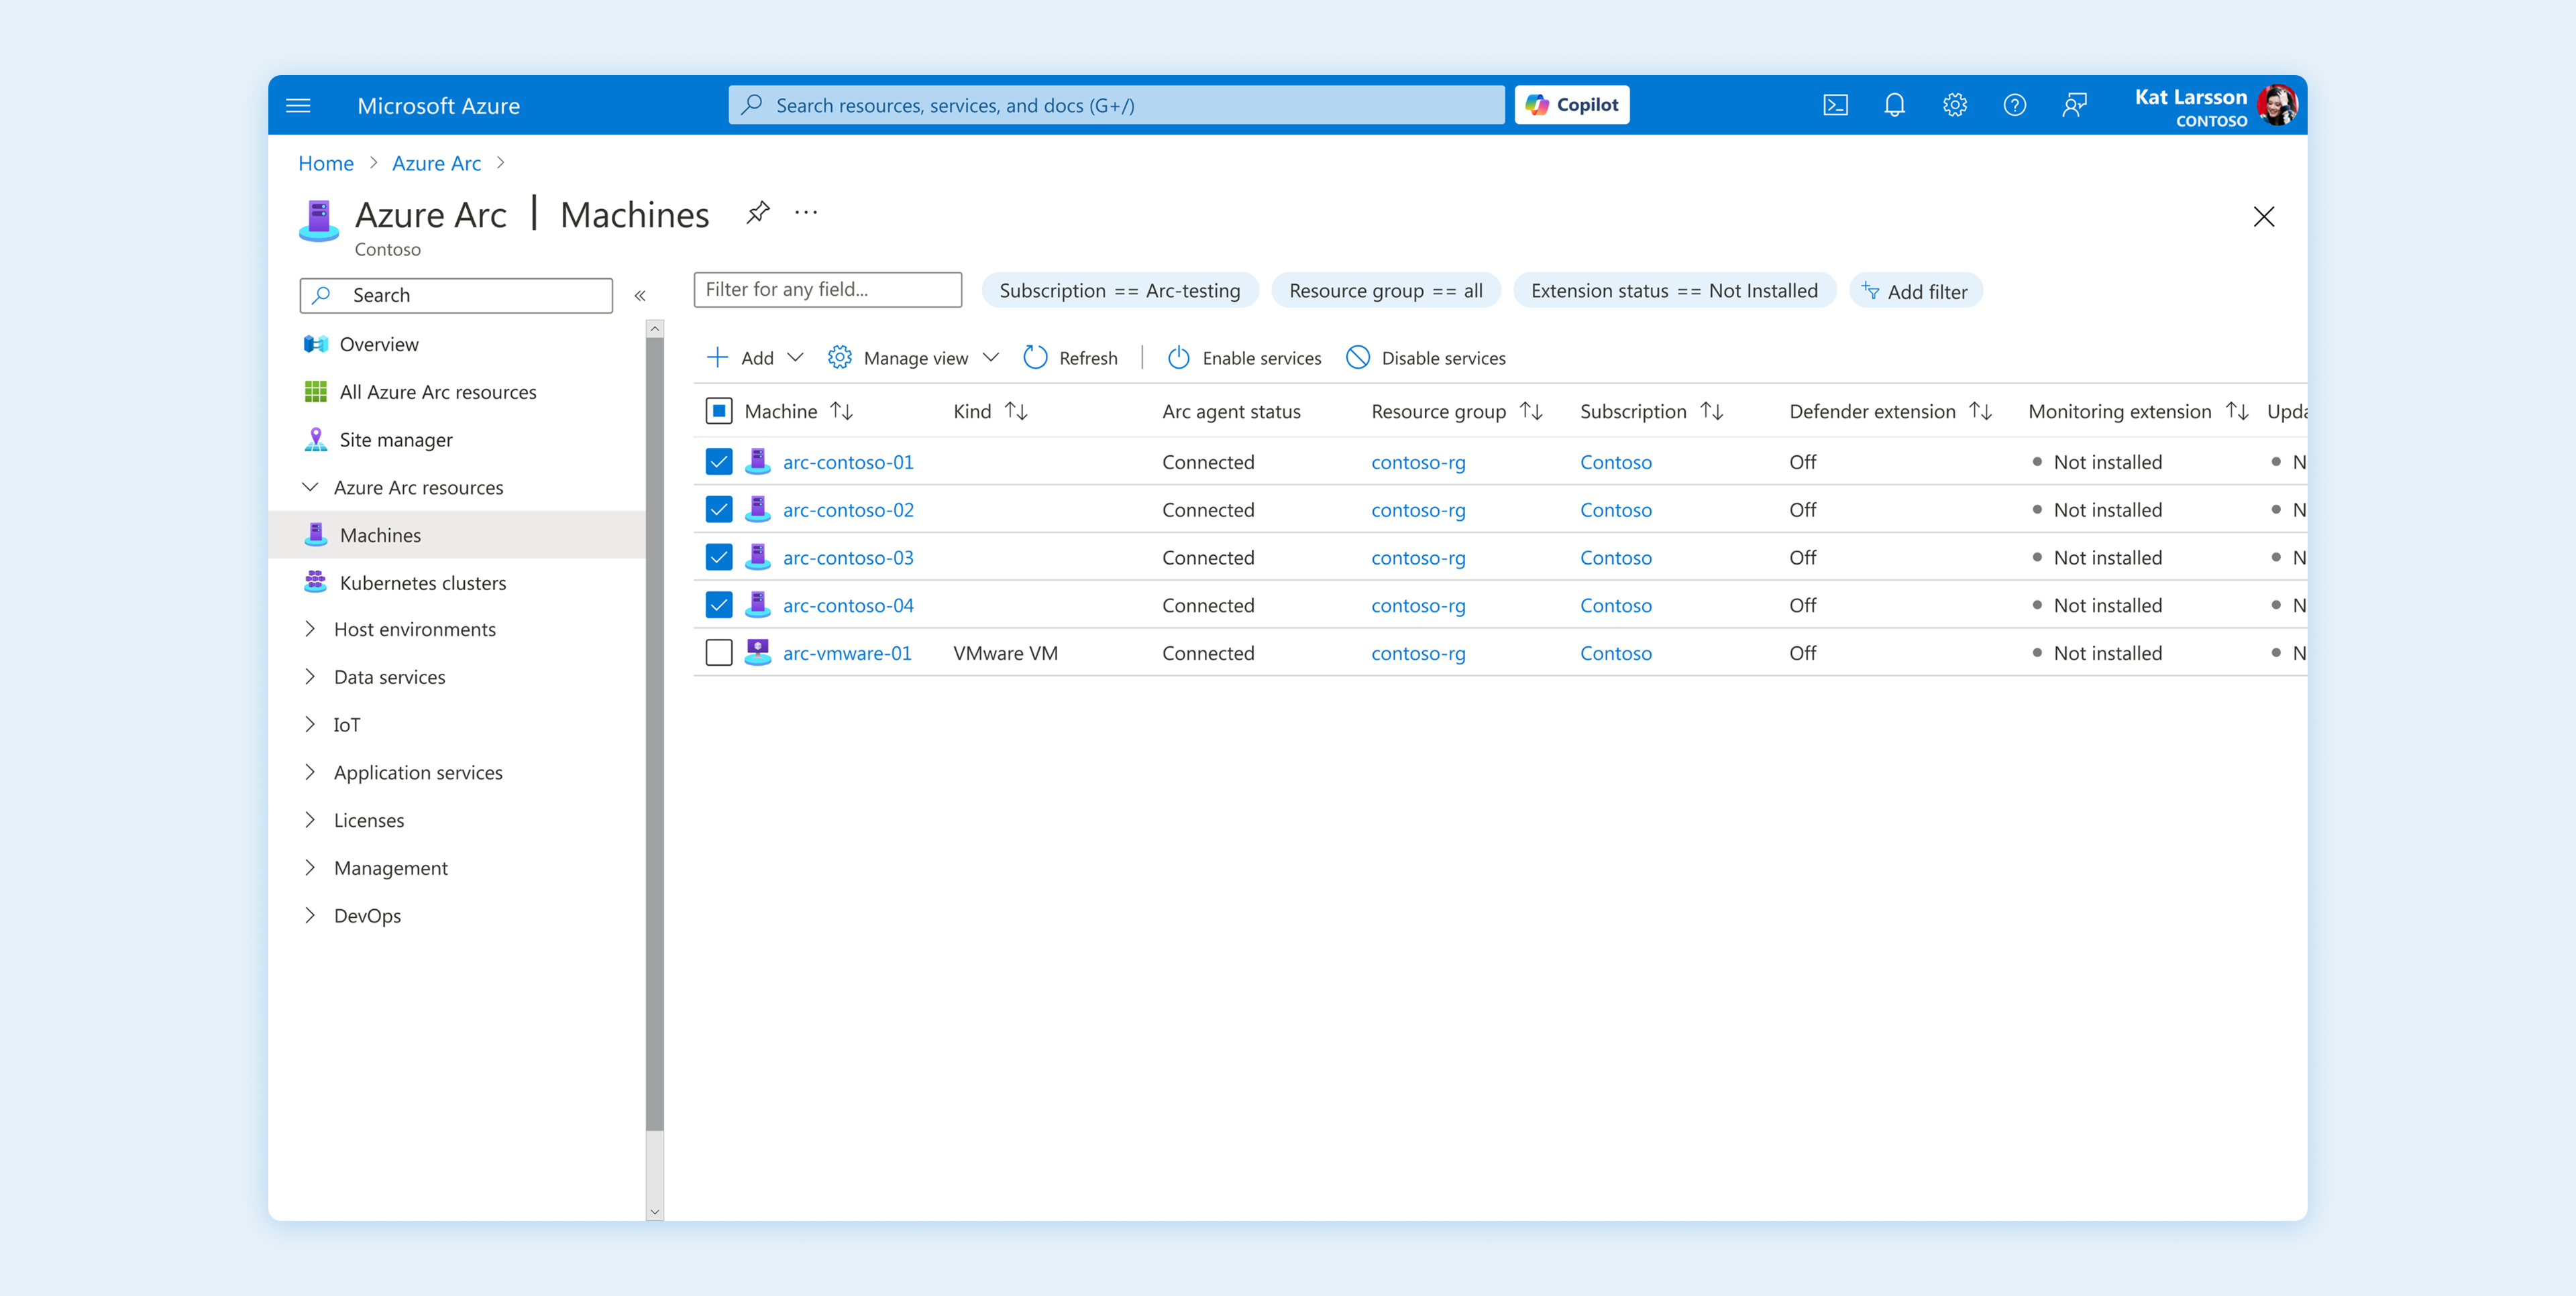Check the arc-vmware-01 machine row
The image size is (2576, 1296).
point(718,652)
